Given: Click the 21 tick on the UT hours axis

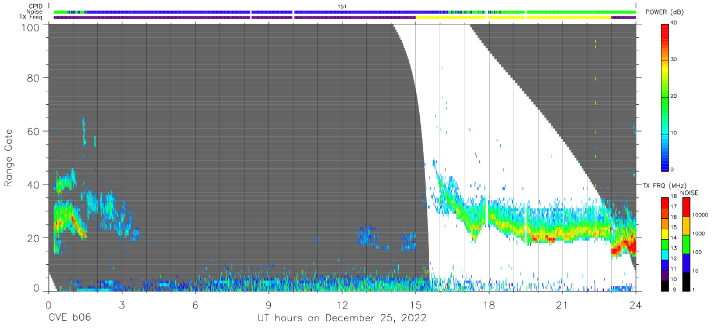Looking at the screenshot, I should (x=562, y=305).
